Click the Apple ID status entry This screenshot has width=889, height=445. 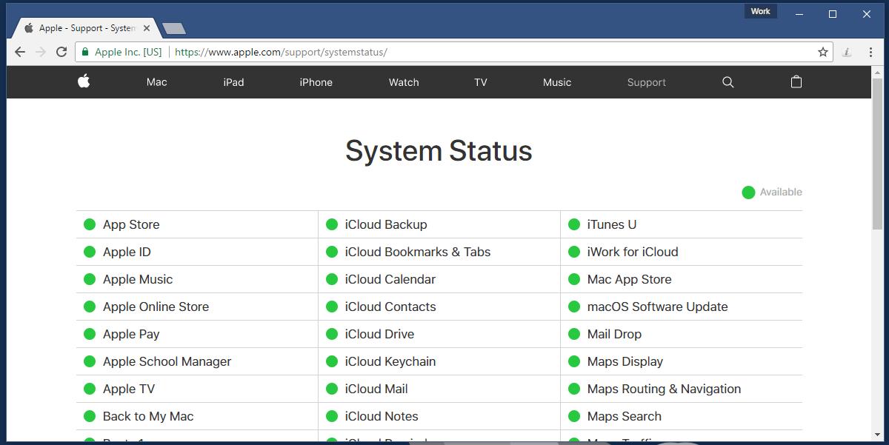127,252
